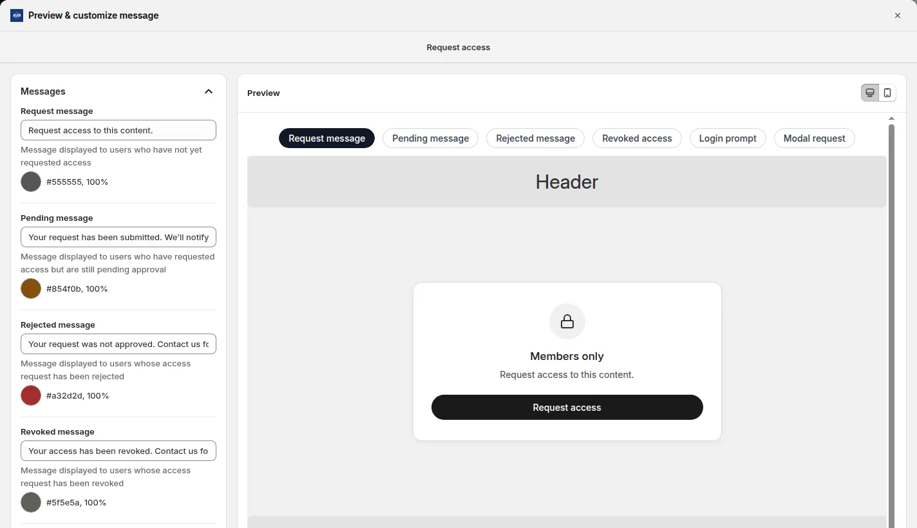The height and width of the screenshot is (528, 917).
Task: Select the Revoked access preview tab
Action: point(637,138)
